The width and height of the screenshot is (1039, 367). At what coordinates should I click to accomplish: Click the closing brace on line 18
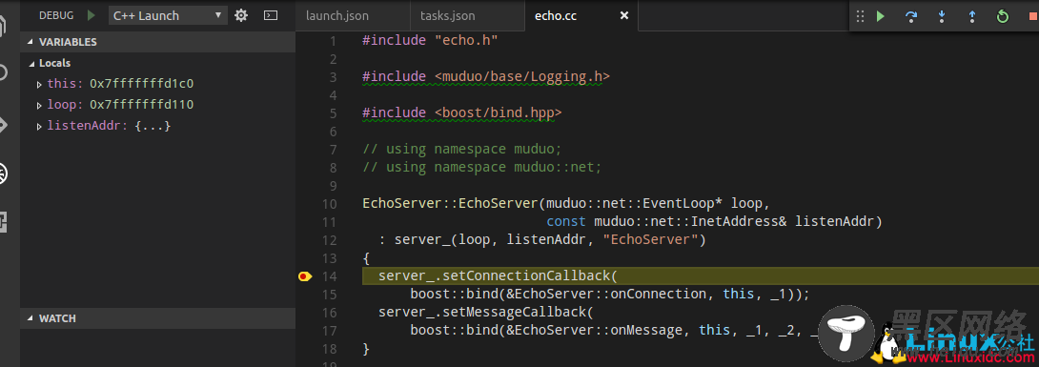366,349
